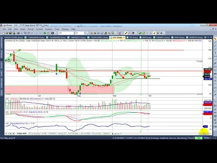The image size is (217, 163).
Task: Click the Open file toolbar icon
Action: point(7,33)
